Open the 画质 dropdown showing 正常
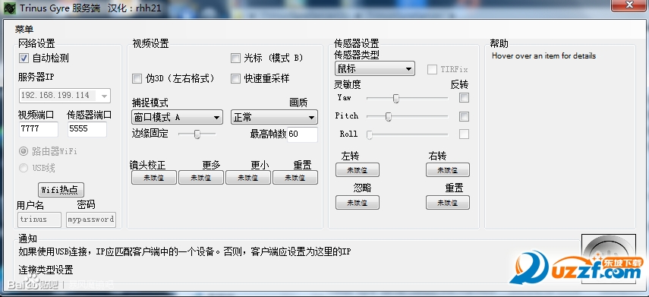 pos(274,118)
